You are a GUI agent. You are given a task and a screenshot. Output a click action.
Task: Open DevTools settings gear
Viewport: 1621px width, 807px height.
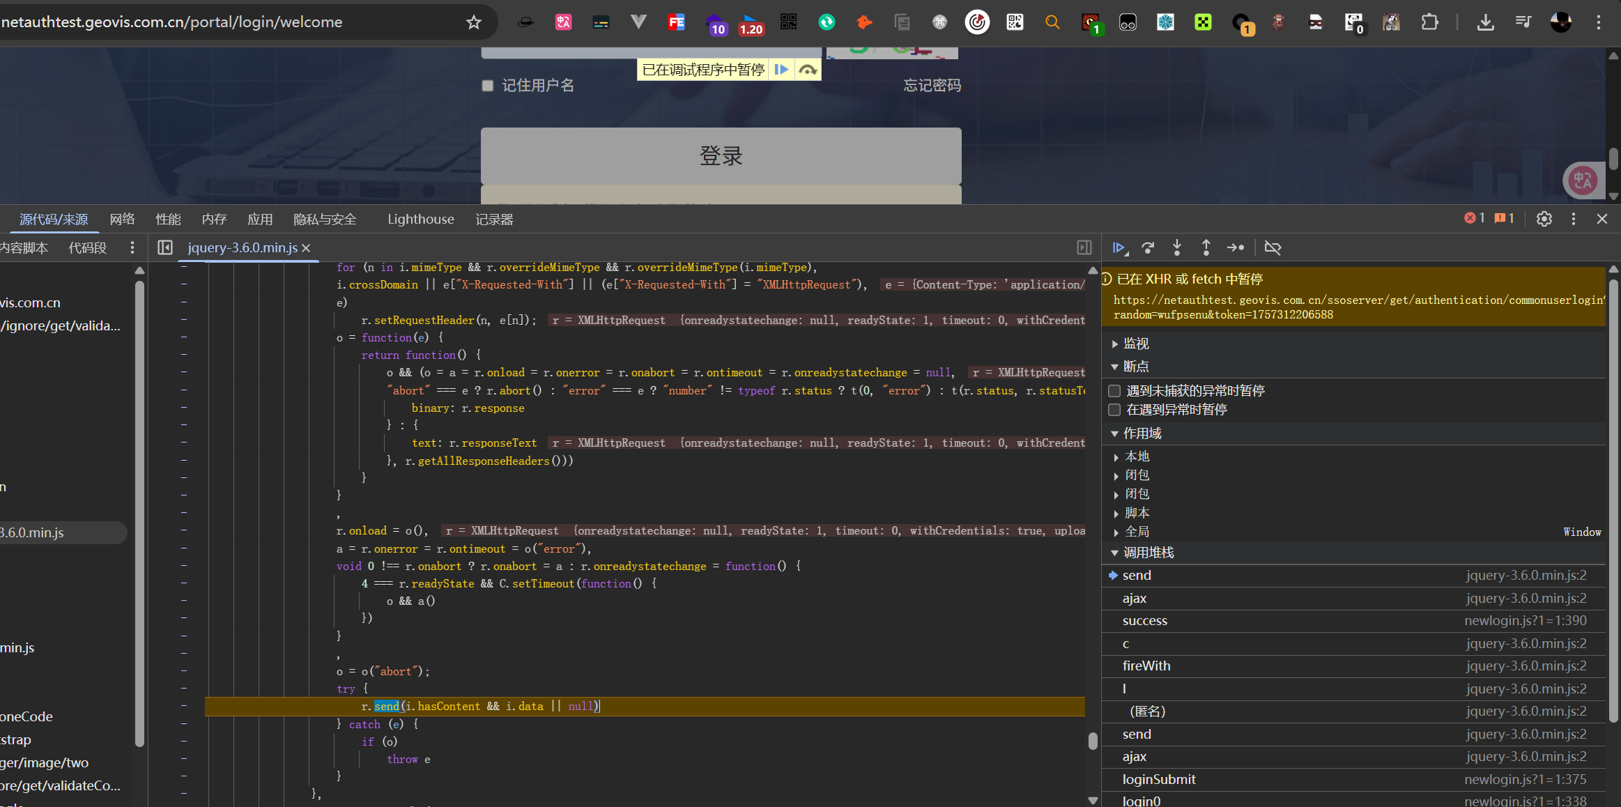pyautogui.click(x=1544, y=219)
